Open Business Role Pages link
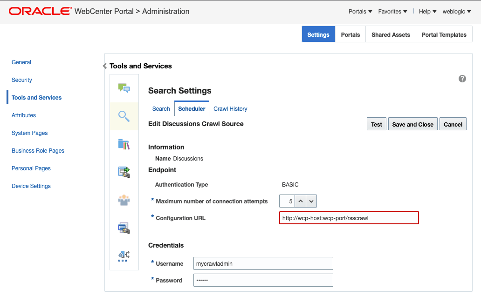Viewport: 481px width, 302px height. pyautogui.click(x=38, y=151)
